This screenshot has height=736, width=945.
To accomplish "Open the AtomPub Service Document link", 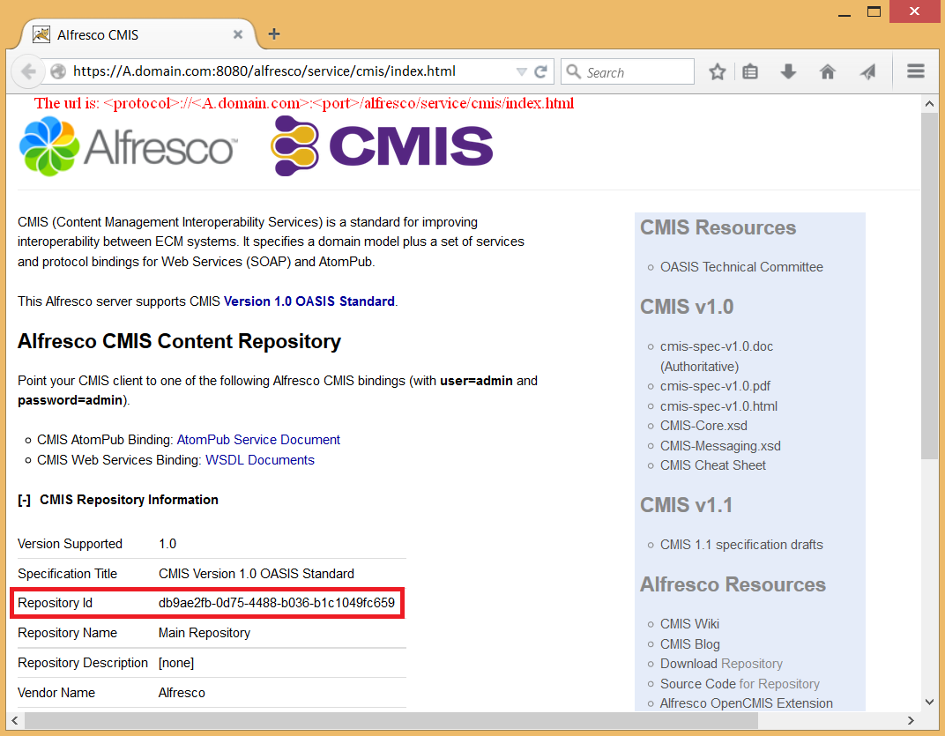I will click(x=258, y=440).
